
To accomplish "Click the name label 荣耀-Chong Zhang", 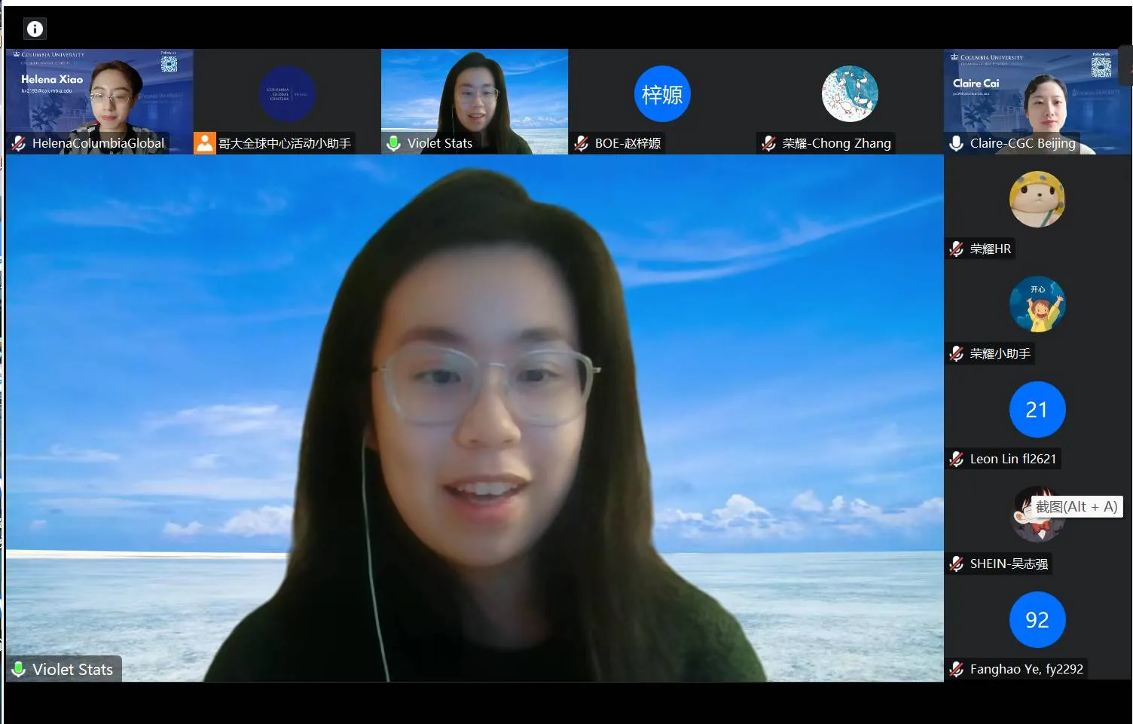I will point(836,143).
